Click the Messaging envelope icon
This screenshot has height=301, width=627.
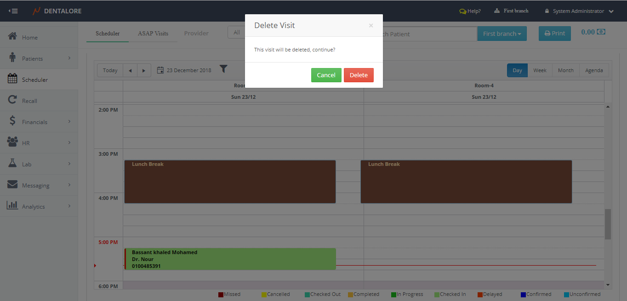(x=13, y=185)
